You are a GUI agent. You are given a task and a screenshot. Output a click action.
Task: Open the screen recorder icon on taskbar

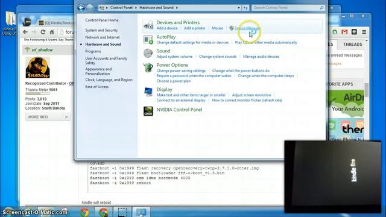122,212
